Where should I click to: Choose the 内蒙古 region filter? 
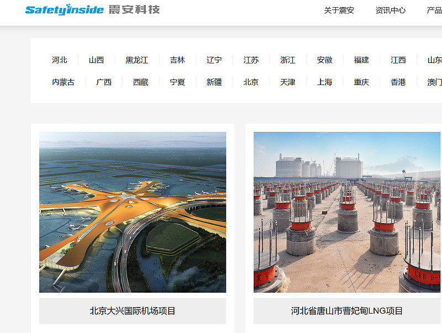(63, 82)
